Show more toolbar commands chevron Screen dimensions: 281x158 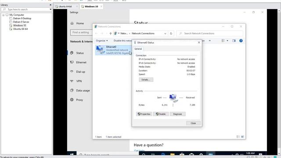coord(210,41)
